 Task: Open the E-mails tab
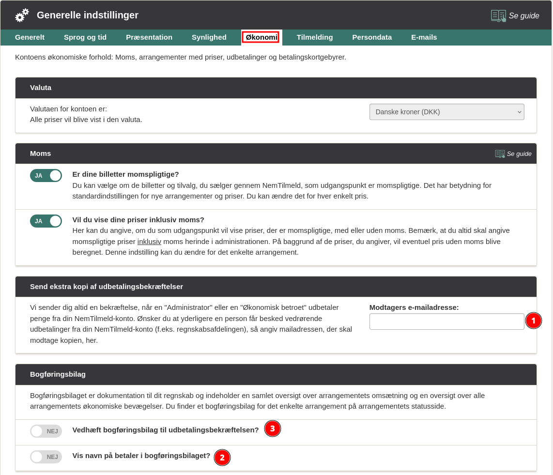(x=424, y=37)
